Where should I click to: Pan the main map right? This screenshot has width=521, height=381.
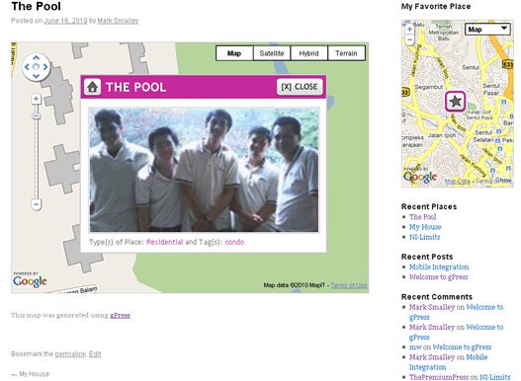click(x=45, y=67)
